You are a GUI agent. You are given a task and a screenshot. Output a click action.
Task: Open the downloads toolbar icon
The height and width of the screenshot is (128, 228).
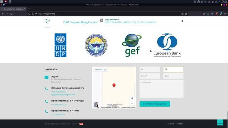(208, 14)
